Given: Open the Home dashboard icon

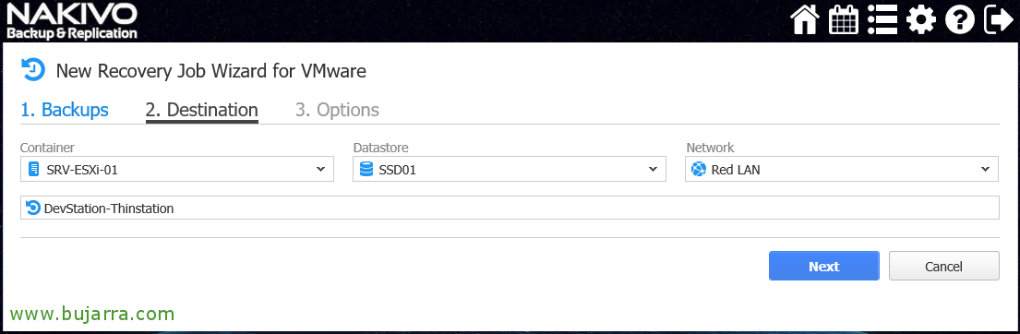Looking at the screenshot, I should pos(804,20).
